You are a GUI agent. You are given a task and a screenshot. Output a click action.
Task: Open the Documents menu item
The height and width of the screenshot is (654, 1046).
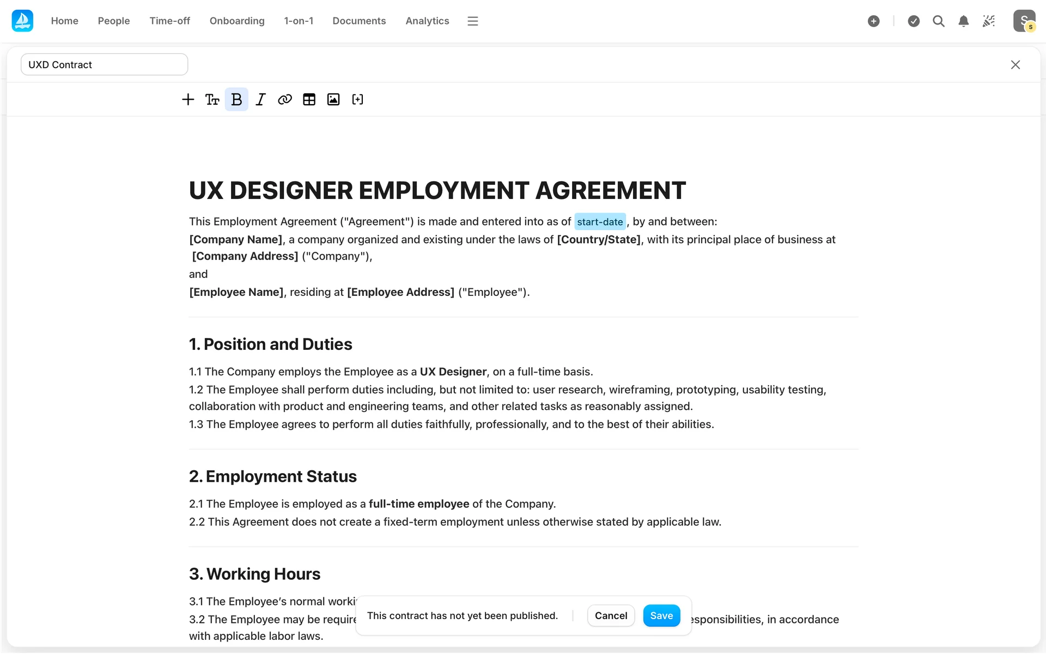tap(359, 21)
